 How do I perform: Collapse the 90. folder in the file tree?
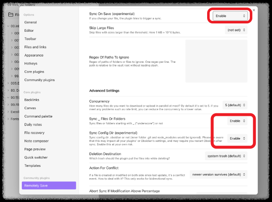coord(8,97)
